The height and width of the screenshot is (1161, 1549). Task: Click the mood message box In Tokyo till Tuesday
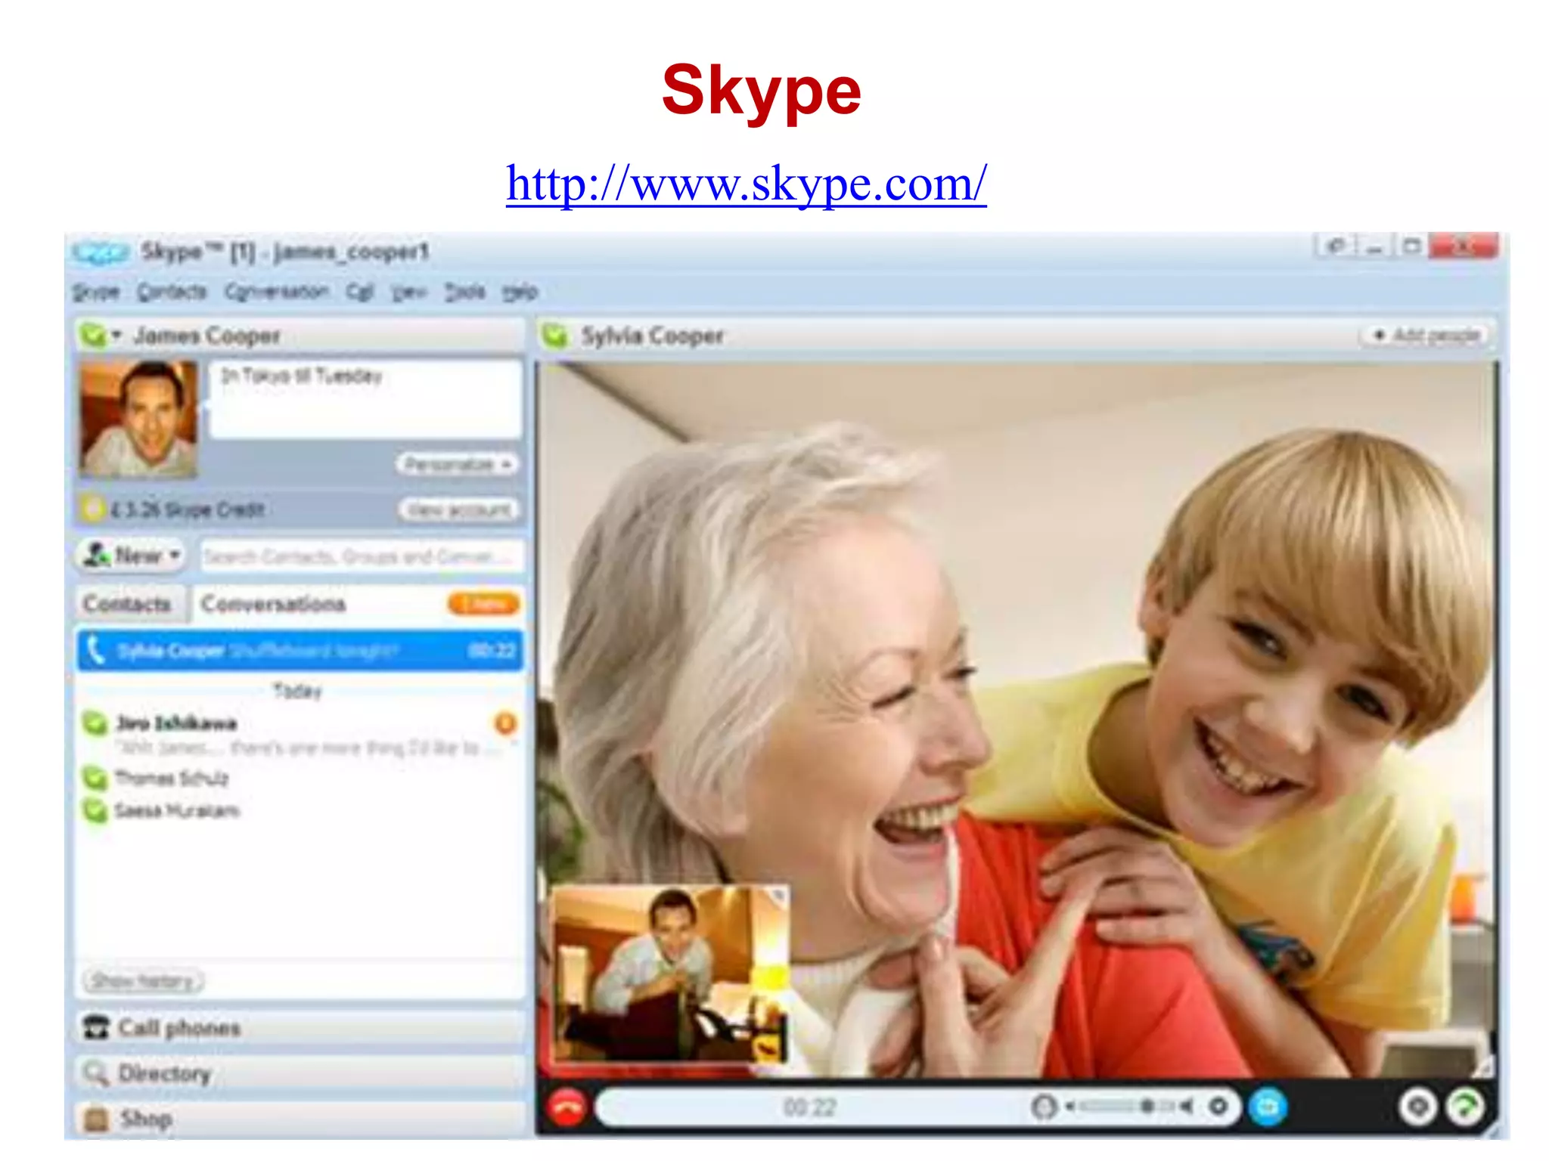pos(366,398)
